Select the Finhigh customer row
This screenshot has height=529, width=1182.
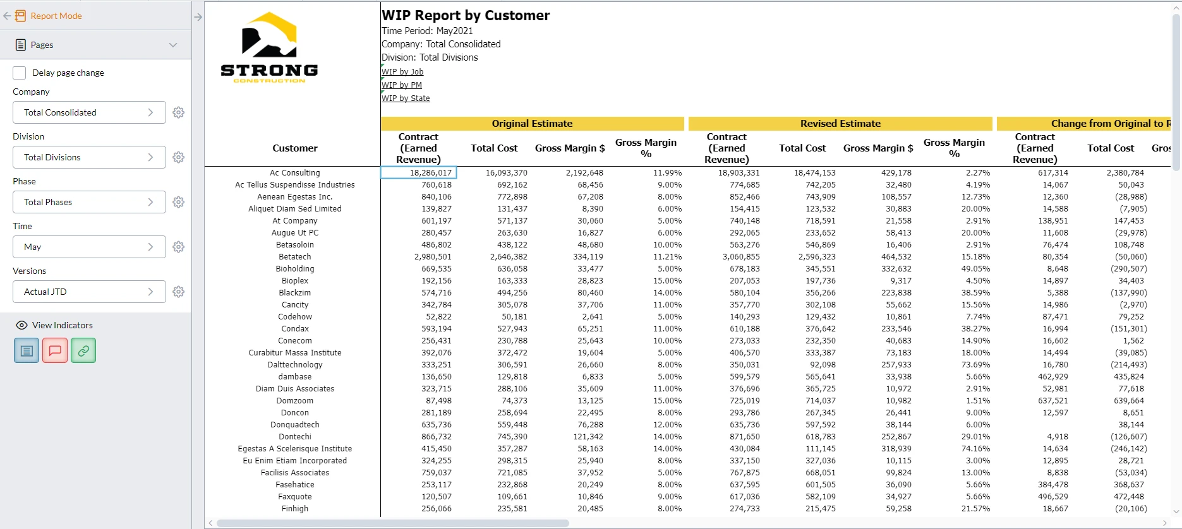point(295,509)
